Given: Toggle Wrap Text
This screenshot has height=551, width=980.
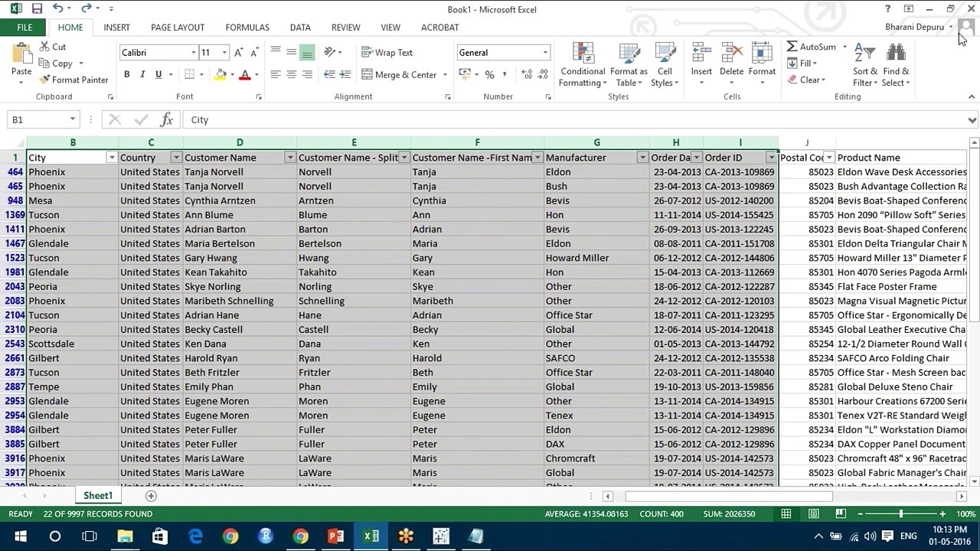Looking at the screenshot, I should (387, 53).
